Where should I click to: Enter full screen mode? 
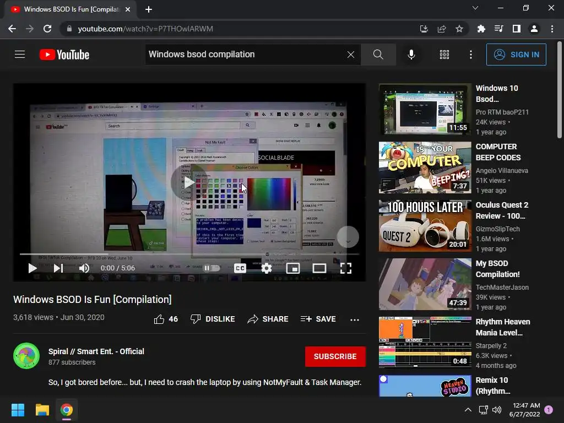coord(346,268)
